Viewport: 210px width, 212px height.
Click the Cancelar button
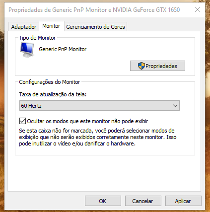tap(143, 201)
